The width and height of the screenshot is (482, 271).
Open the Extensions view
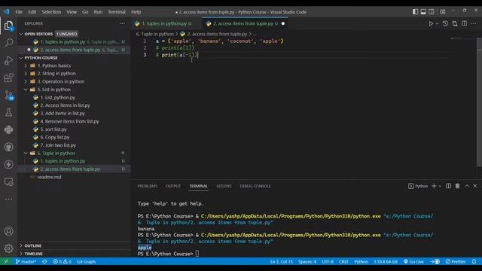pos(8,78)
